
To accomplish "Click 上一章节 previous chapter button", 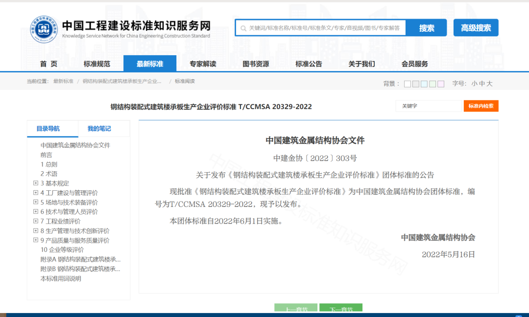I will point(296,308).
